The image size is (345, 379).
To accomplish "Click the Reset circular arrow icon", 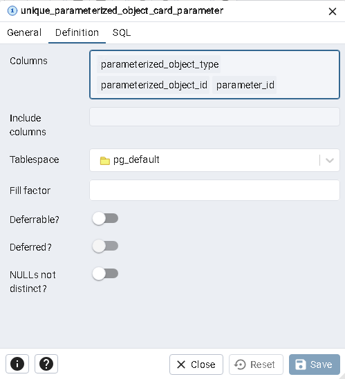I will point(240,365).
